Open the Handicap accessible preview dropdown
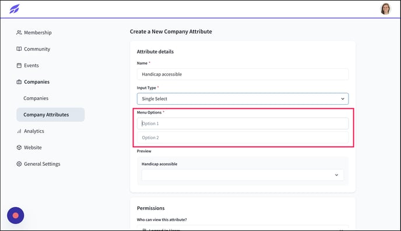Screen dimensions: 401x231 (x=242, y=175)
